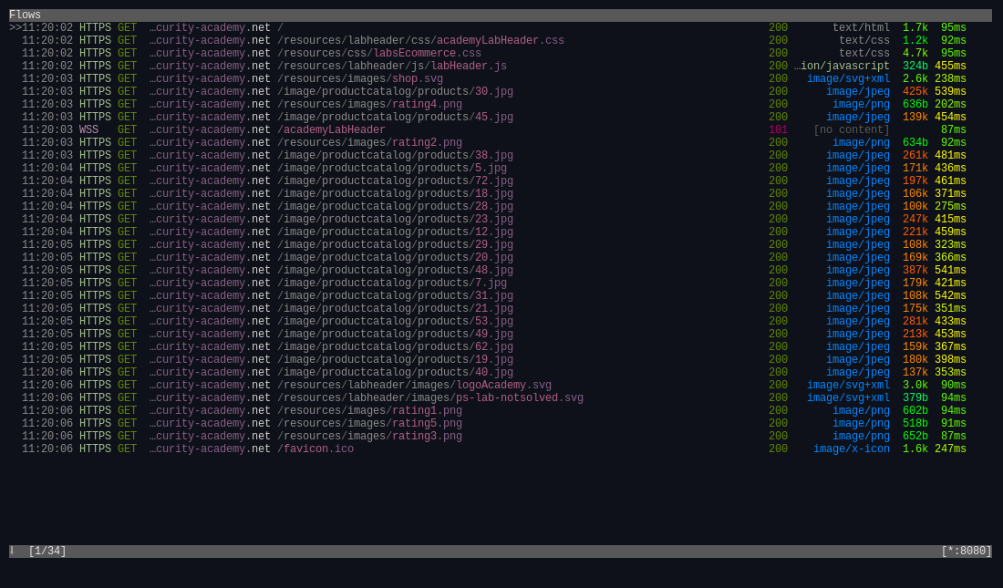The width and height of the screenshot is (1003, 588).
Task: Click the [1/34] flow counter indicator
Action: coord(46,551)
